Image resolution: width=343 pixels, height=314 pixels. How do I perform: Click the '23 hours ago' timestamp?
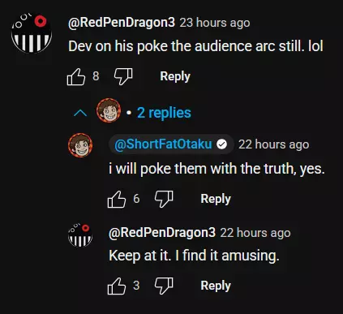pos(215,23)
